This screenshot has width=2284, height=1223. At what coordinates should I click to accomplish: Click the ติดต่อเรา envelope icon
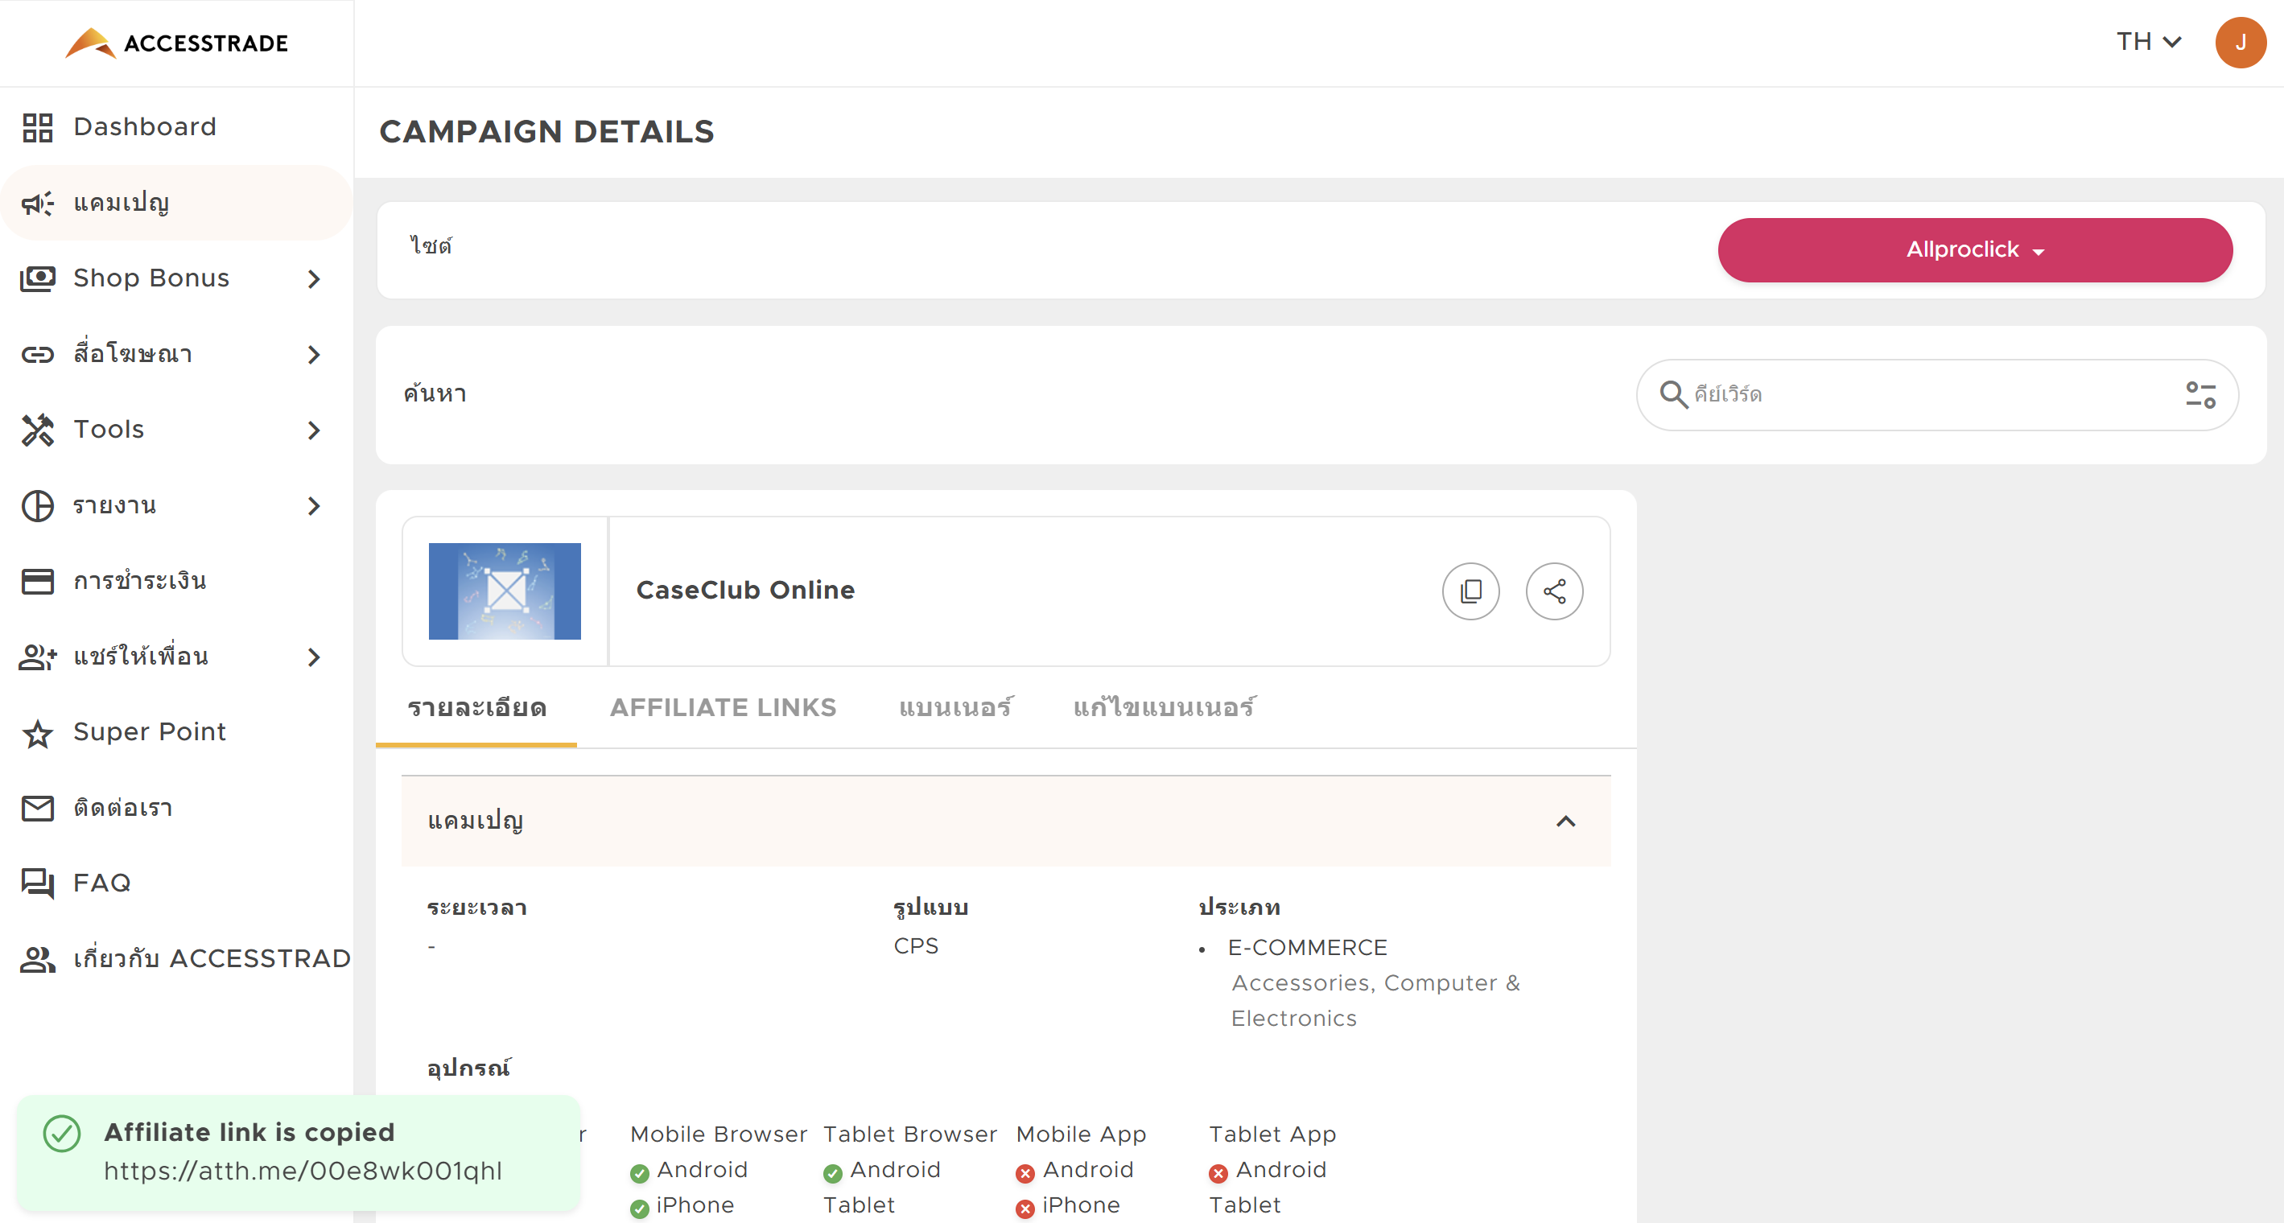37,809
